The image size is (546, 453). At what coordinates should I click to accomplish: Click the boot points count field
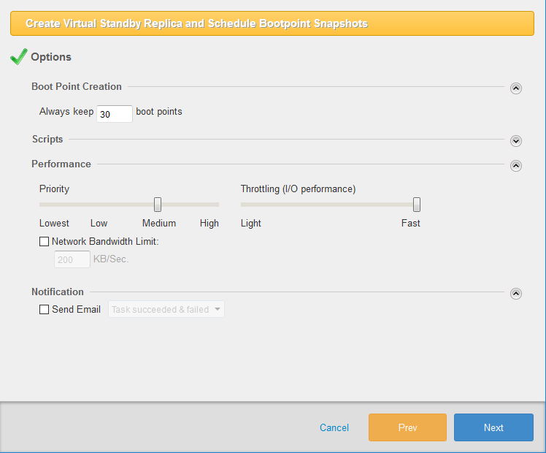coord(115,114)
